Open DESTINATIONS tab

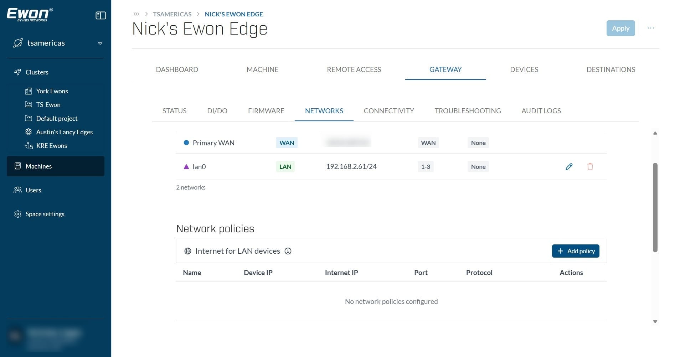pyautogui.click(x=611, y=69)
